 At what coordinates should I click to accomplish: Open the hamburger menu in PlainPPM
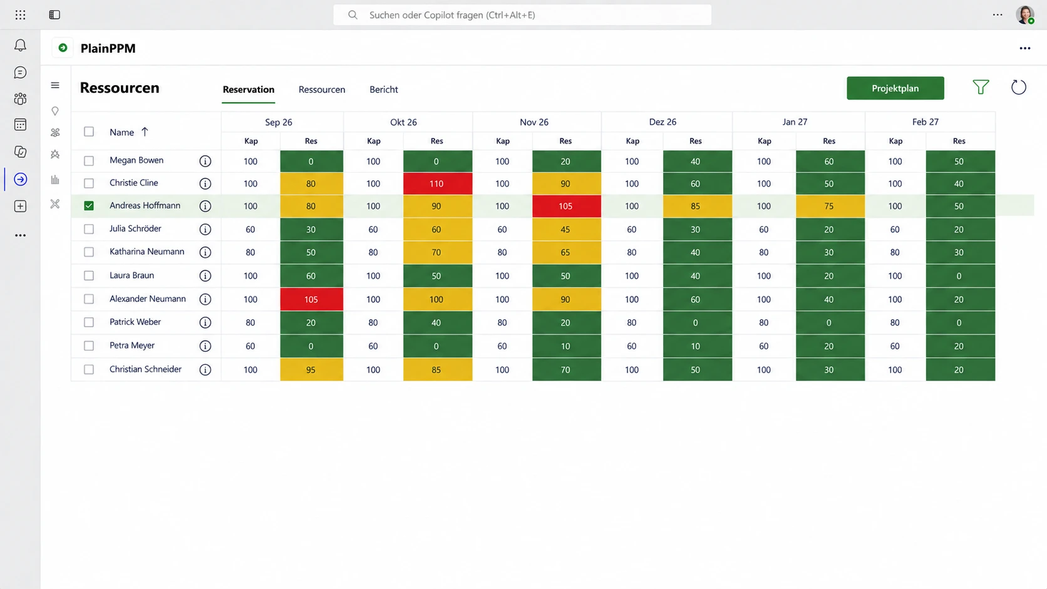pyautogui.click(x=55, y=85)
